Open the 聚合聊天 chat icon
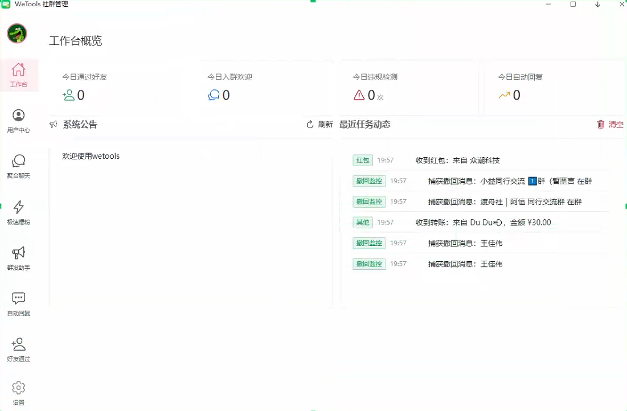Screen dimensions: 627x411 click(19, 166)
